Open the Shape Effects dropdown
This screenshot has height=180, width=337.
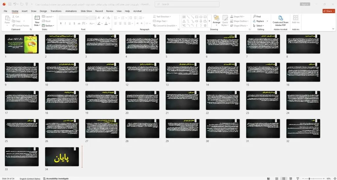[x=239, y=26]
